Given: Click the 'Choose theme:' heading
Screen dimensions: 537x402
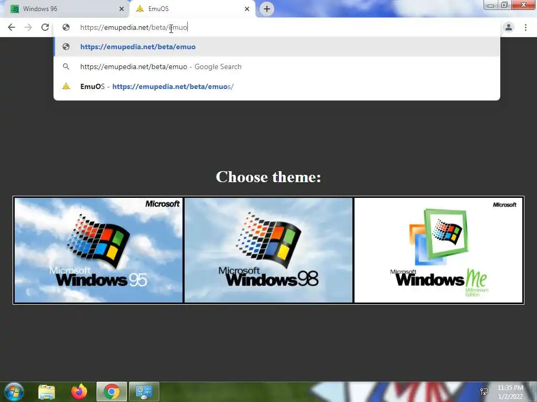Looking at the screenshot, I should pos(268,177).
